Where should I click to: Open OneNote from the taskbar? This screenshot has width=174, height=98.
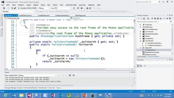click(53, 95)
